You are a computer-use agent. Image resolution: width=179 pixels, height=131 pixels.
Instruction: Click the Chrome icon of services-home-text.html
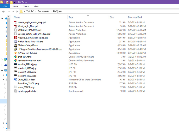(x=15, y=61)
